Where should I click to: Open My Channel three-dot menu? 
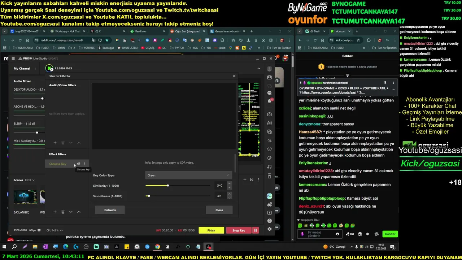coord(35,68)
